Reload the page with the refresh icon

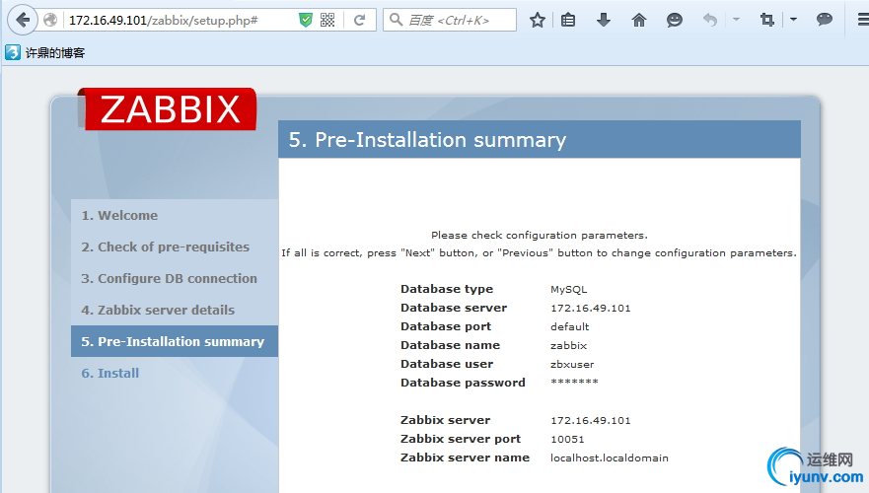359,20
